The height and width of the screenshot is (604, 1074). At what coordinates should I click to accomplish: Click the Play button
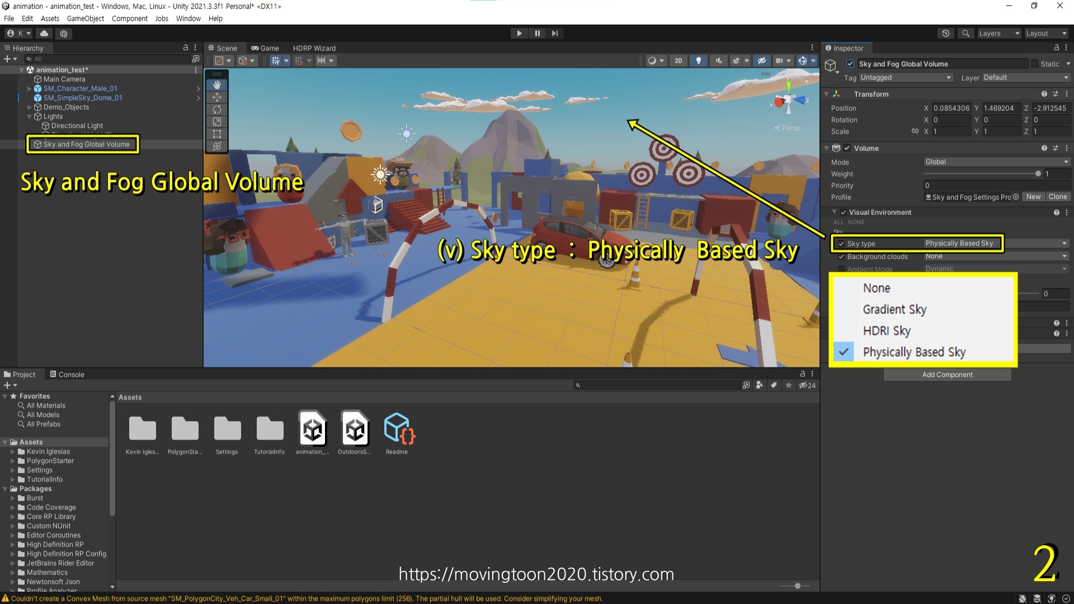[x=519, y=34]
